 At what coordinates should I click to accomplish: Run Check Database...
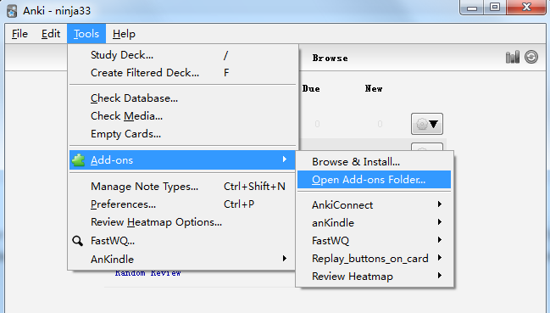182,98
